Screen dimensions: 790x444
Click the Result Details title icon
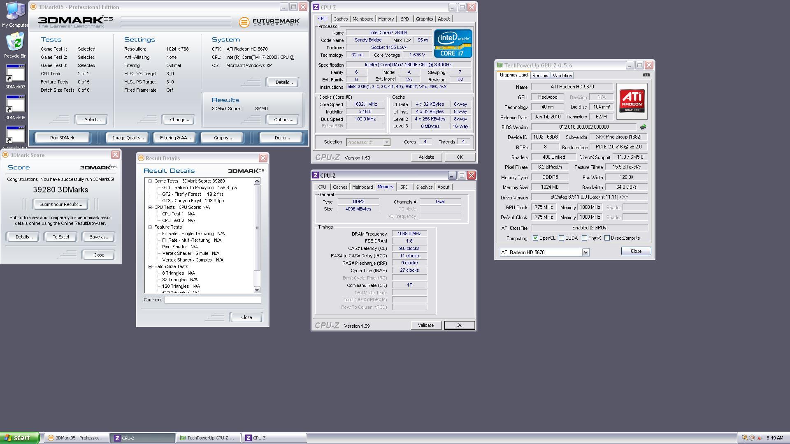[x=141, y=158]
